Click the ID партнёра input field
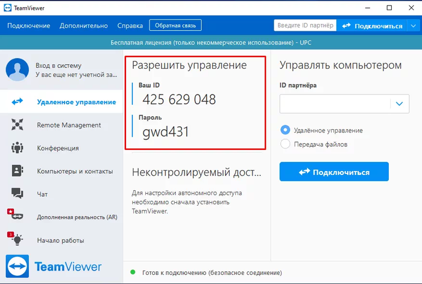This screenshot has width=422, height=284. pos(333,103)
